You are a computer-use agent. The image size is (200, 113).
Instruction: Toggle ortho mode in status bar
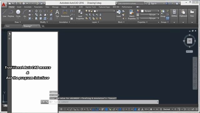[x=78, y=109]
